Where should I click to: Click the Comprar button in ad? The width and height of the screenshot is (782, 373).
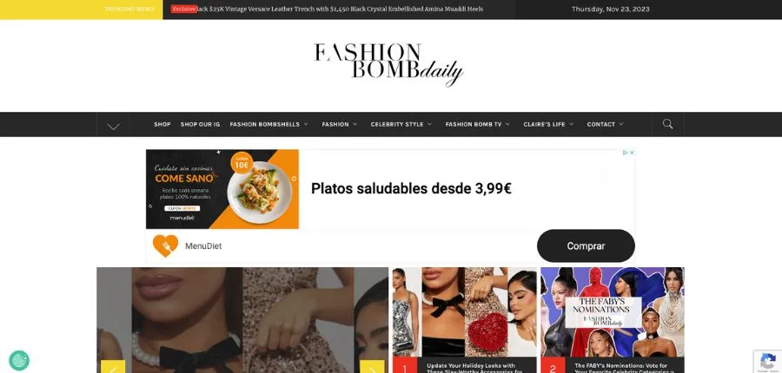[586, 246]
